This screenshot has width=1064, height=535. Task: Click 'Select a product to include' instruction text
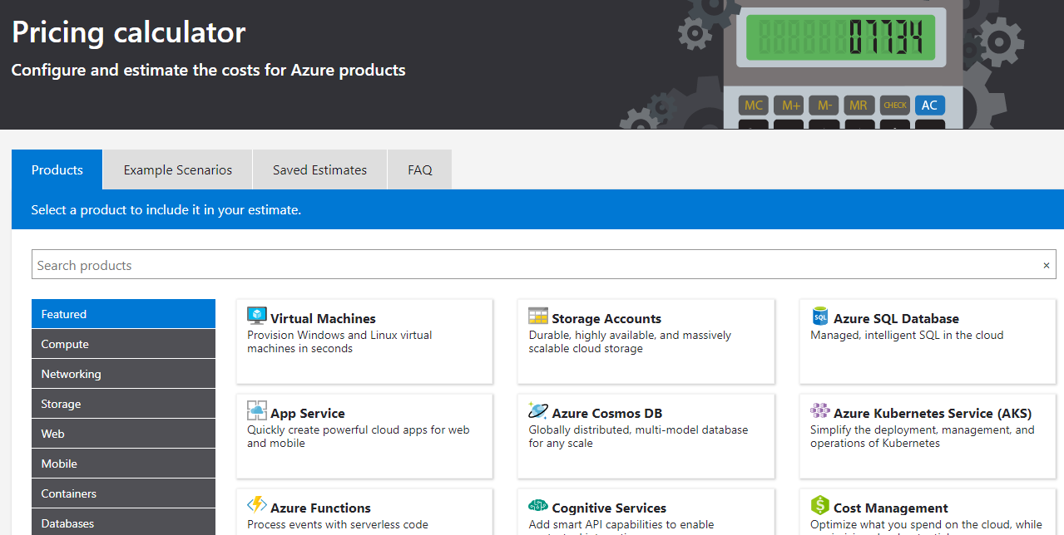(x=166, y=210)
